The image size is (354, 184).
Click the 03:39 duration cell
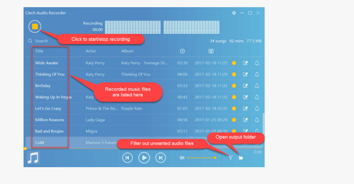182,63
